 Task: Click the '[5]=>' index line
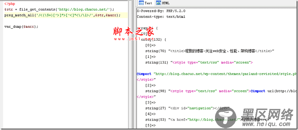click(150, 125)
